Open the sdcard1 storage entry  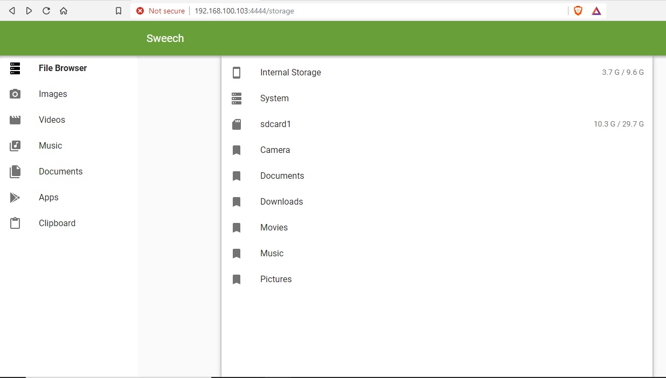click(x=437, y=124)
